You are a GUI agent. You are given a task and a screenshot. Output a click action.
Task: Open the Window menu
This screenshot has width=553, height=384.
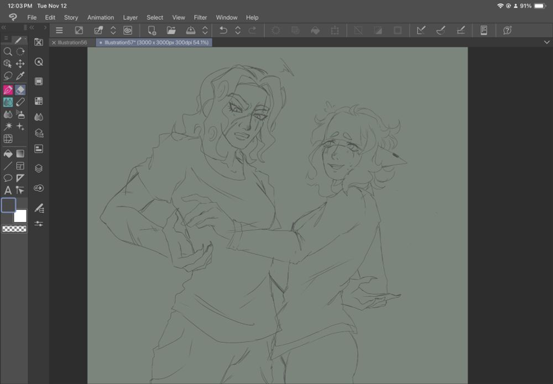pos(226,17)
